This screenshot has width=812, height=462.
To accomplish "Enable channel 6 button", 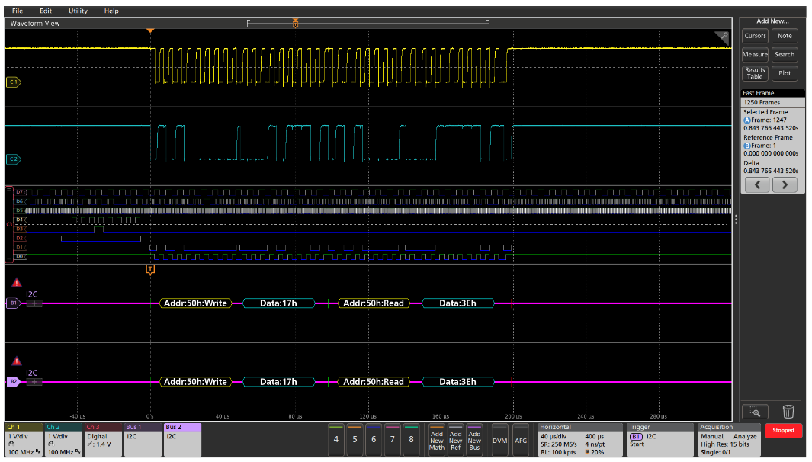I will 374,440.
